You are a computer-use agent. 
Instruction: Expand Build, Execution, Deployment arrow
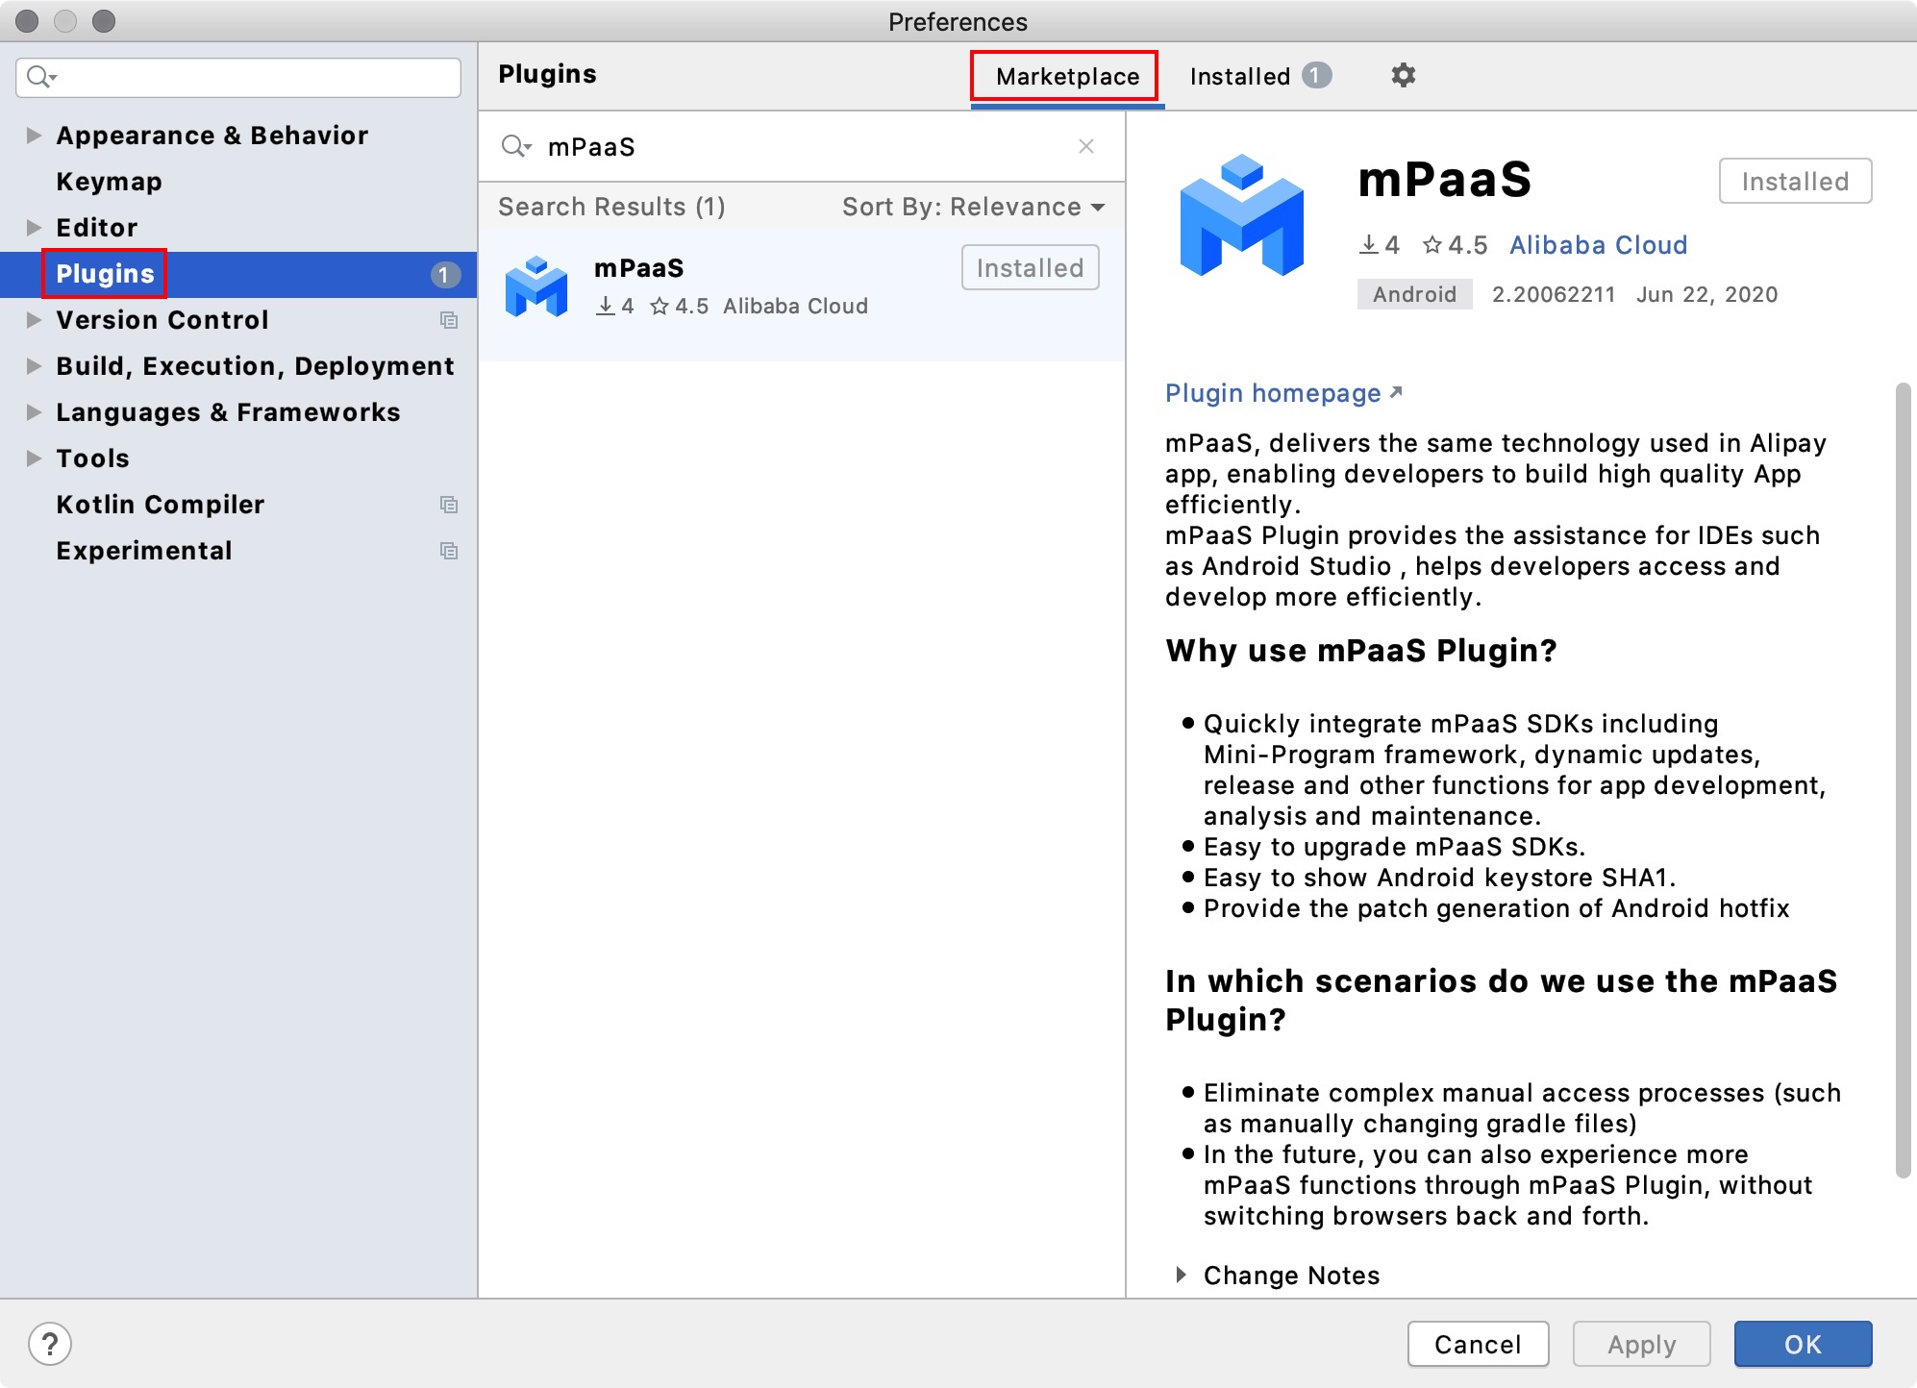point(34,366)
